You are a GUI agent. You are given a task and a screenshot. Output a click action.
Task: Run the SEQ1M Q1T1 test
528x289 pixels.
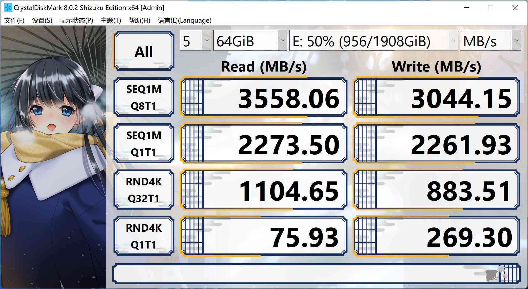[x=144, y=144]
